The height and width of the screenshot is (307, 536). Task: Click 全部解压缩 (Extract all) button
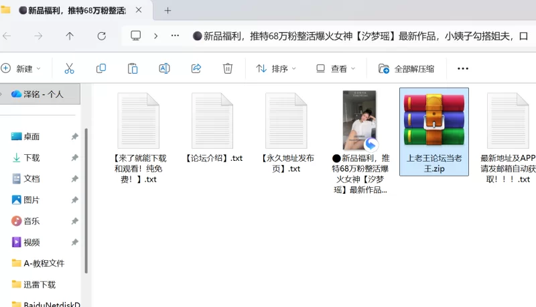[x=407, y=68]
